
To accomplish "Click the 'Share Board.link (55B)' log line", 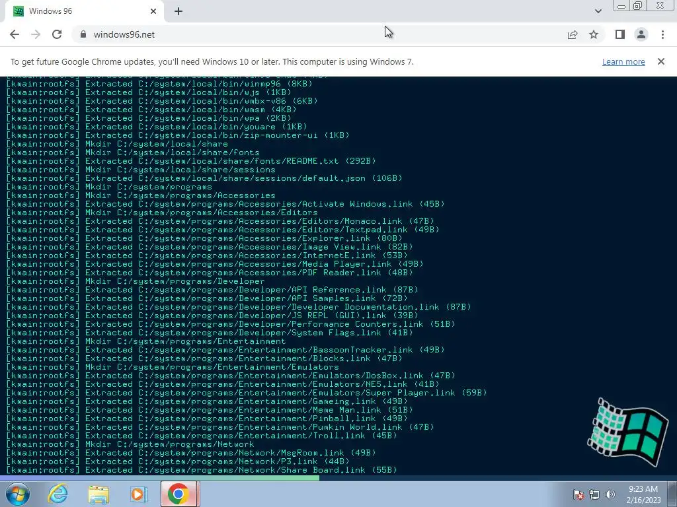I will point(202,470).
